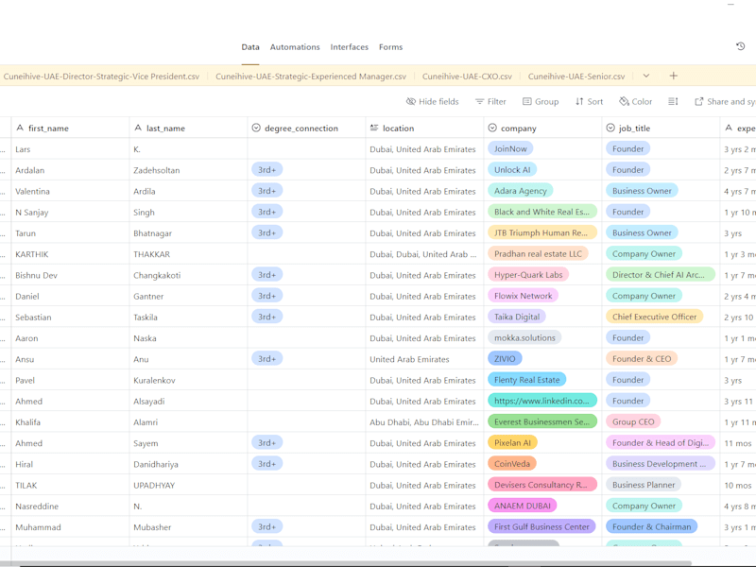This screenshot has width=756, height=567.
Task: Switch to the Automations tab
Action: [x=295, y=46]
